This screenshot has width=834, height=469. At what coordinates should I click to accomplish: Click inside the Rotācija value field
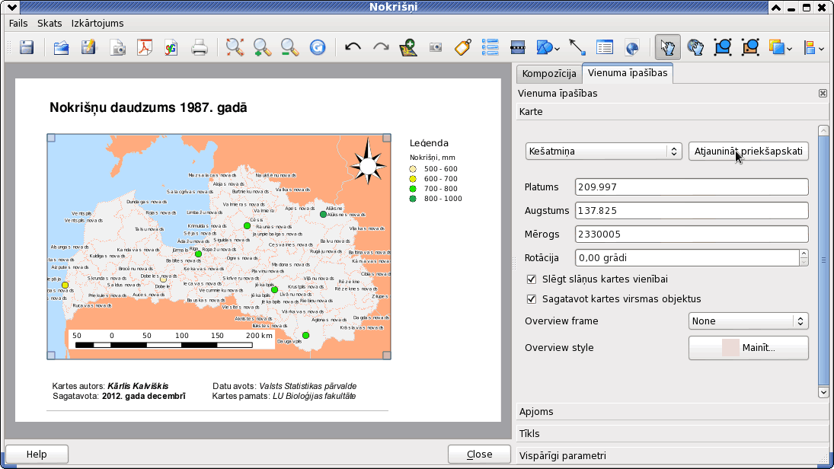pyautogui.click(x=687, y=258)
